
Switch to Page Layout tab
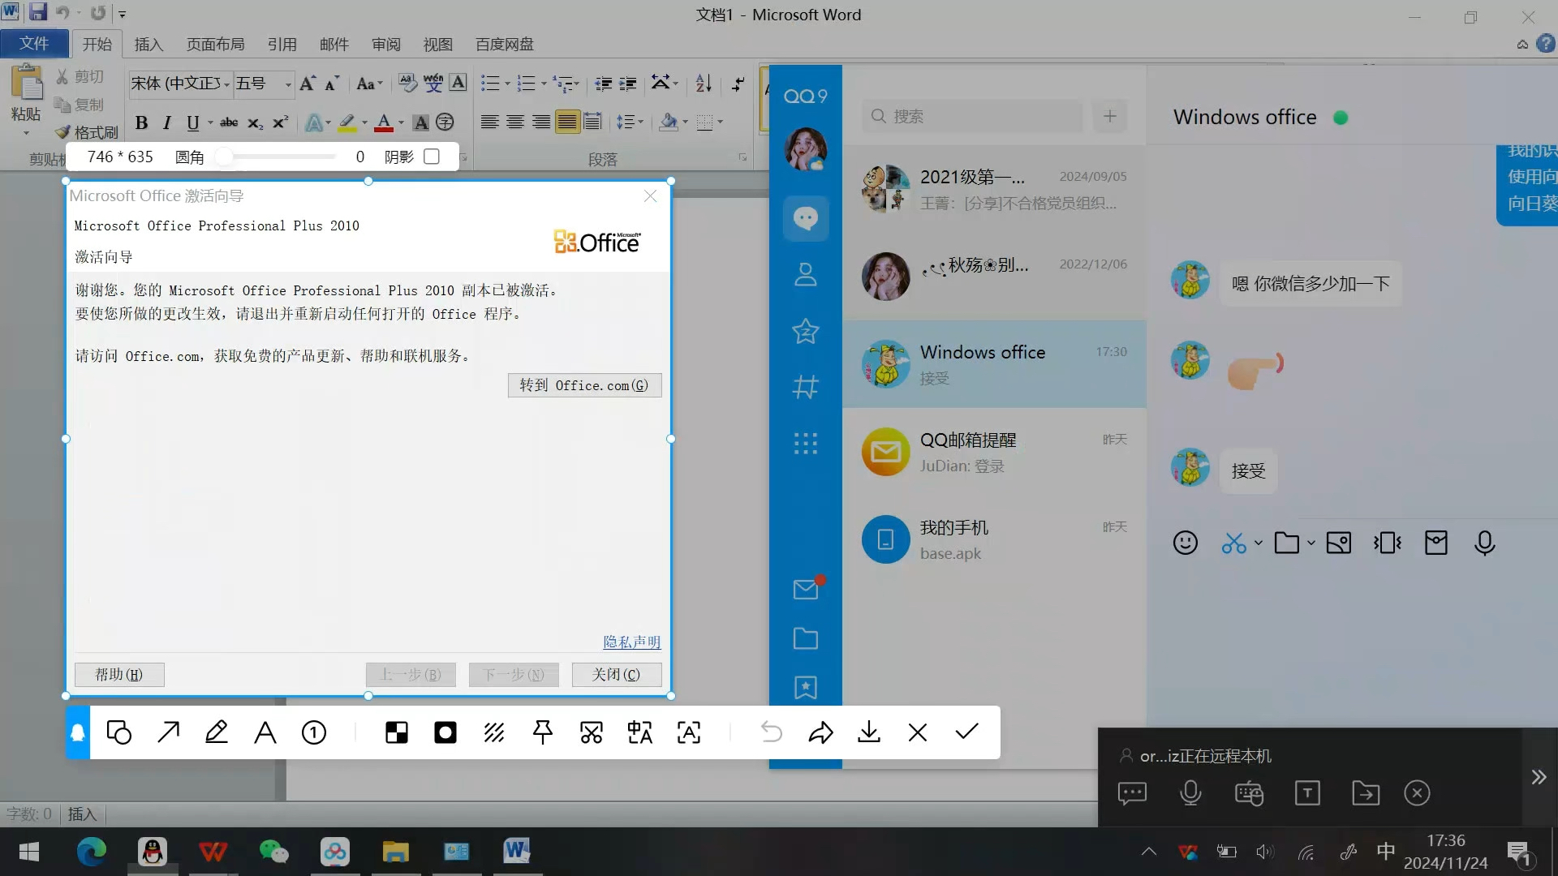215,44
